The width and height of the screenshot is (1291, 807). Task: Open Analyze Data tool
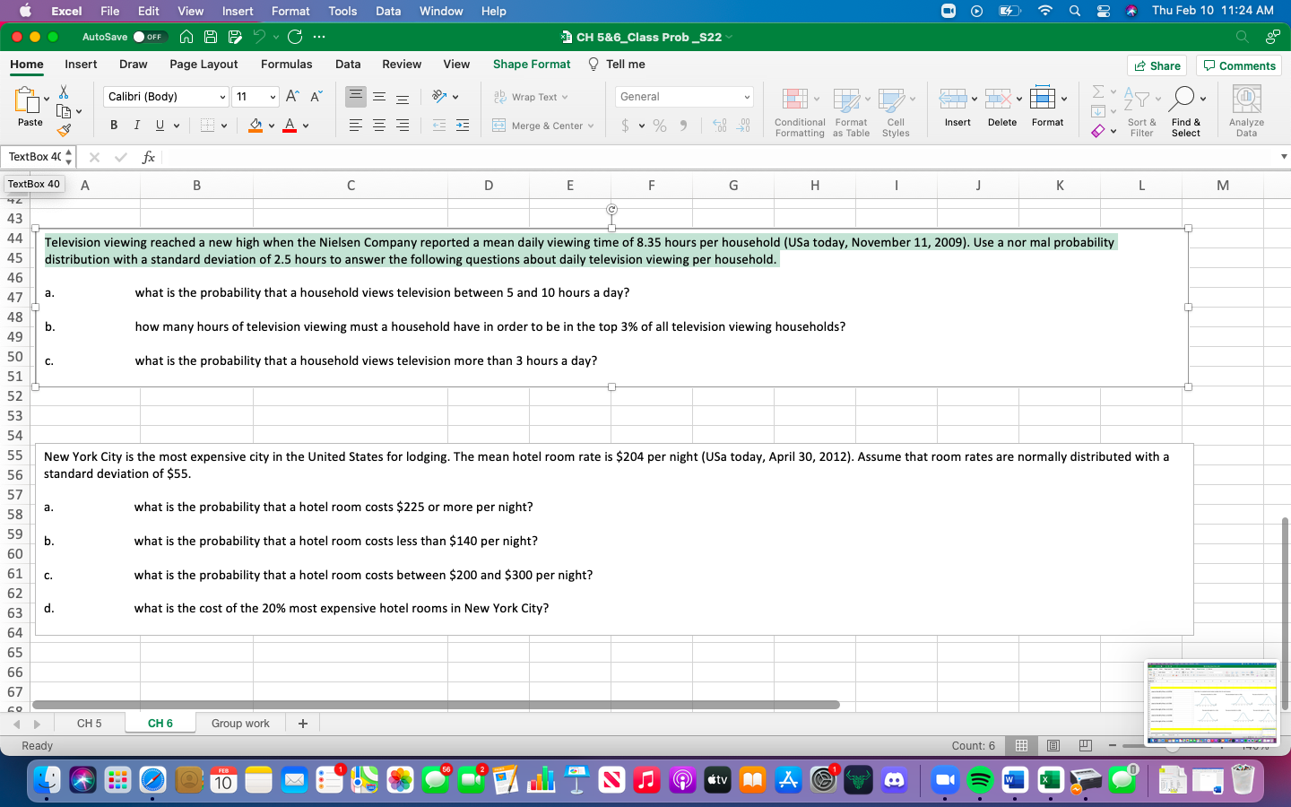pyautogui.click(x=1246, y=111)
